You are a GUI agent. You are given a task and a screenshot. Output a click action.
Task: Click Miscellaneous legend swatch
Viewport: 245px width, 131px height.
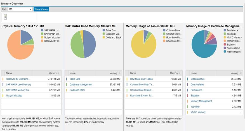coord(225,52)
